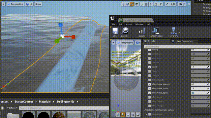Select the material instance asset tab
This screenshot has width=211, height=118.
pos(135,20)
